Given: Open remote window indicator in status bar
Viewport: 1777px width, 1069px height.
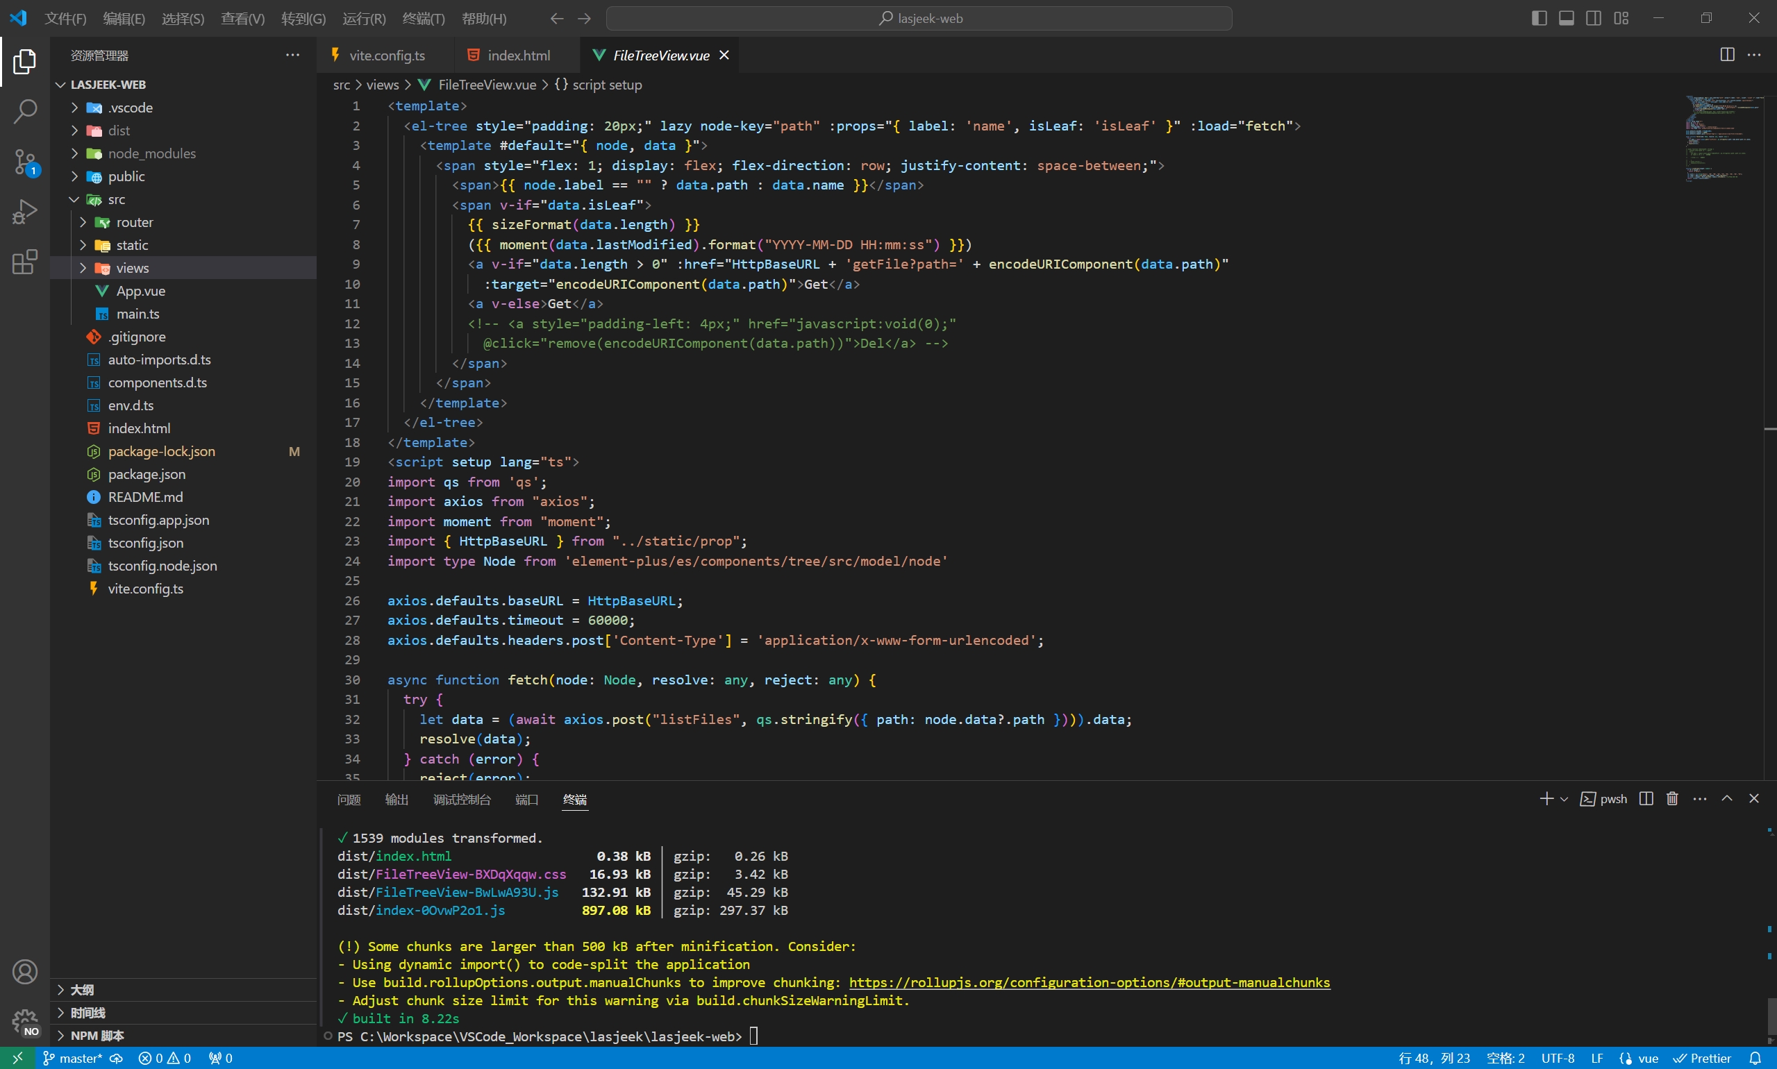Looking at the screenshot, I should (17, 1058).
